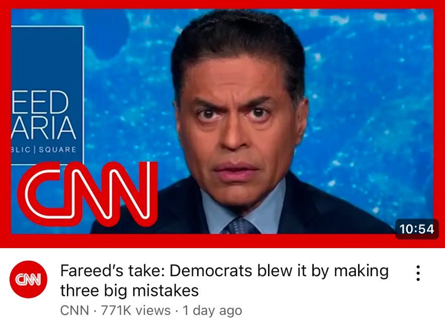Click the '771K views' count
This screenshot has width=445, height=336.
[136, 310]
